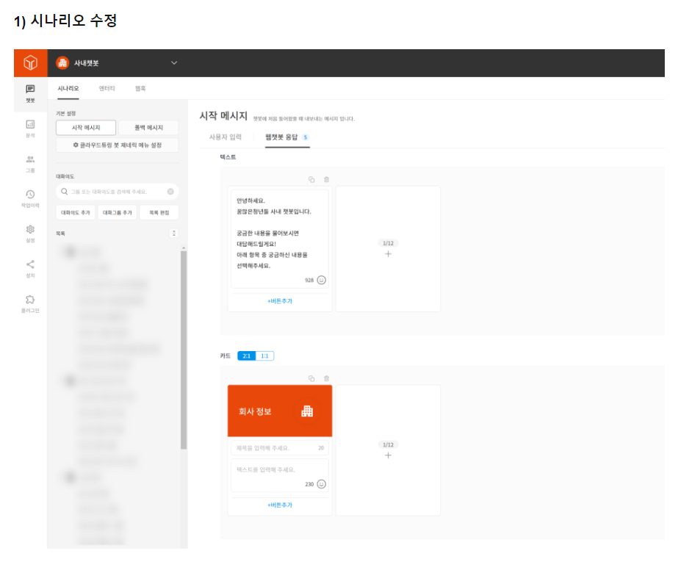
Task: Clear the search with the X icon
Action: tap(170, 192)
